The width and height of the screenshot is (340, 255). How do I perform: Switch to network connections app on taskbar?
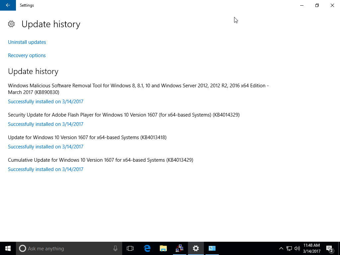click(x=180, y=248)
